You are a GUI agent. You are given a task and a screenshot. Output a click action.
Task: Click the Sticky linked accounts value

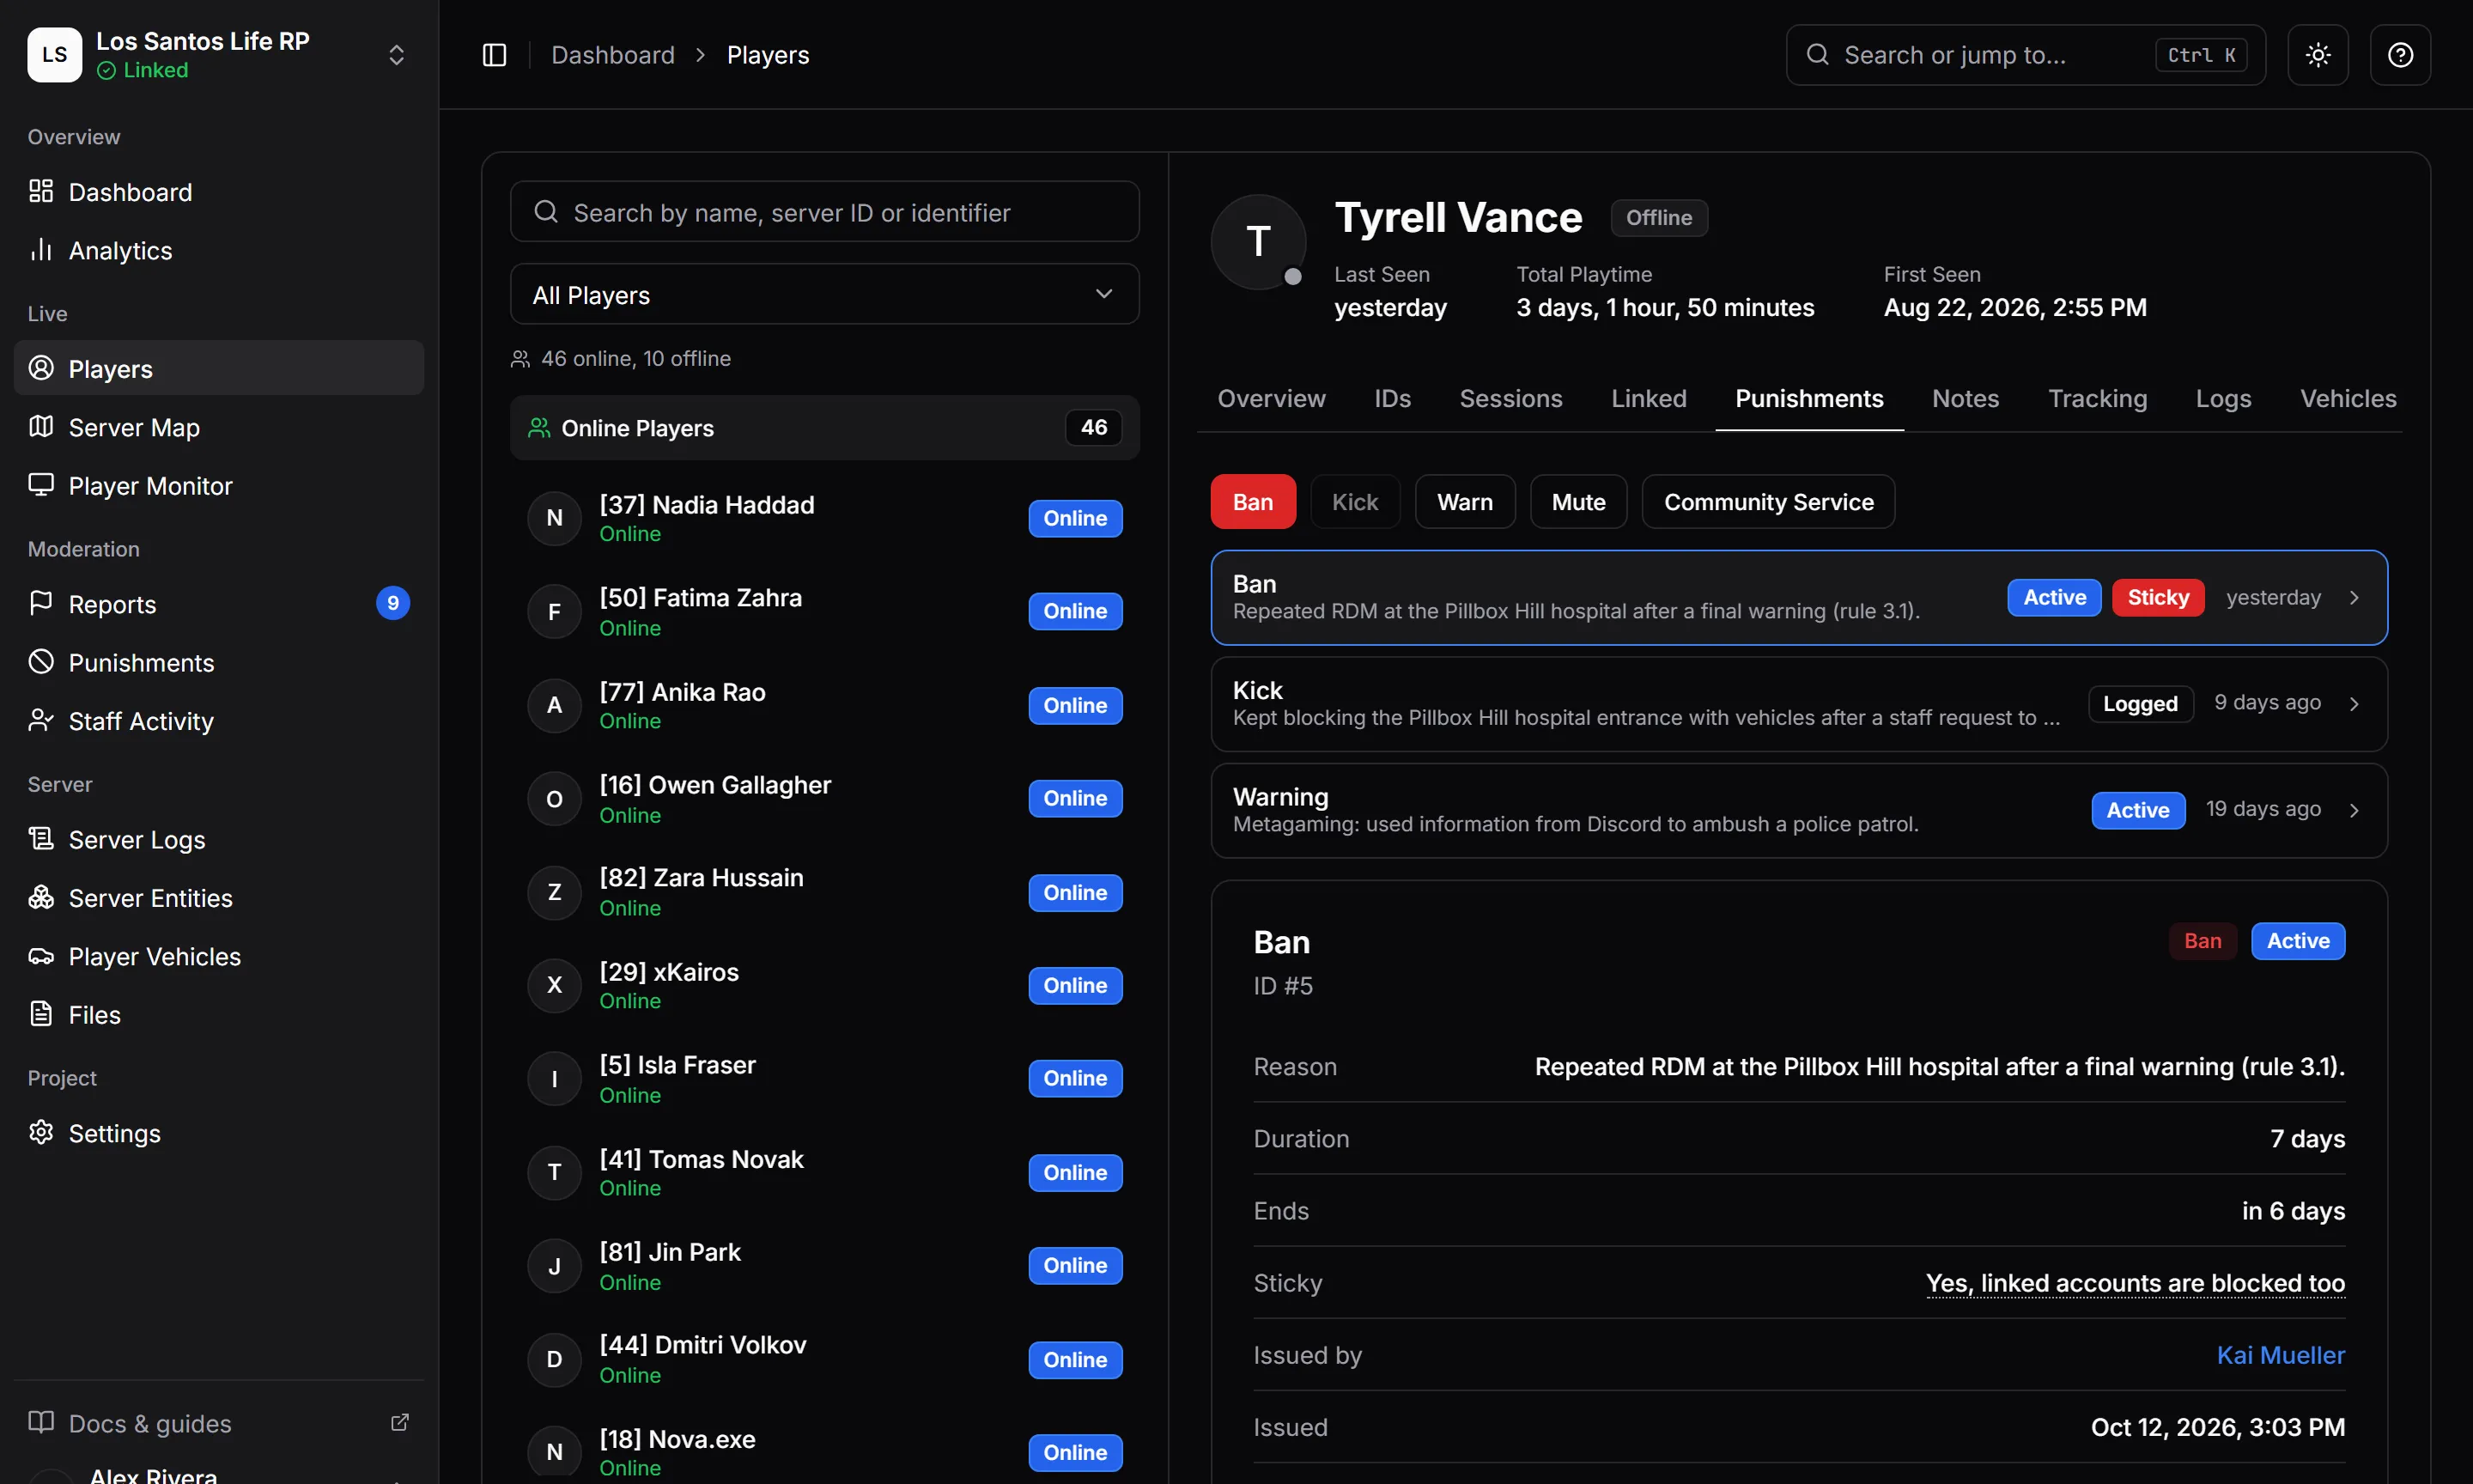[2136, 1283]
